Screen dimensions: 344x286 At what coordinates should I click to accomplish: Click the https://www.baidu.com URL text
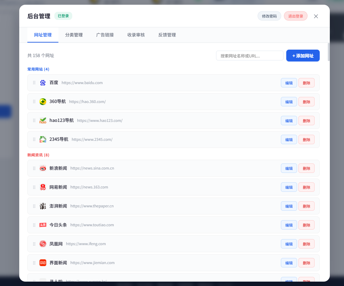[82, 83]
